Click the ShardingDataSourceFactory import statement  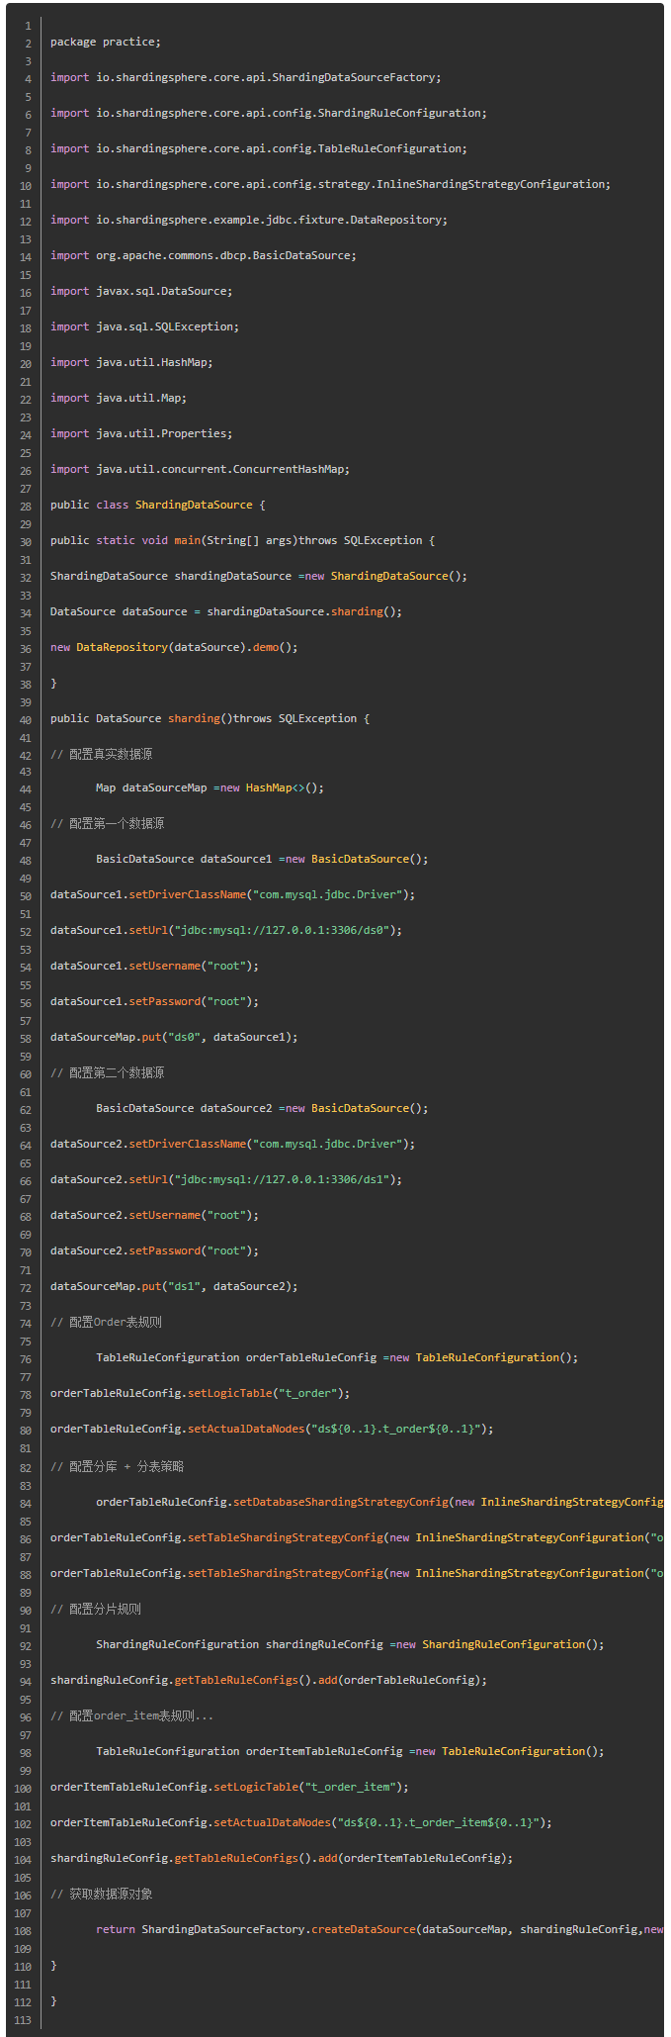click(x=245, y=77)
